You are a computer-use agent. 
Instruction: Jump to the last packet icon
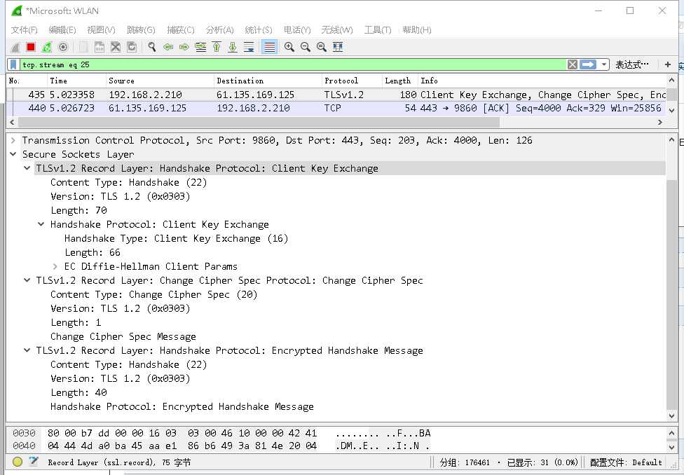click(x=233, y=47)
